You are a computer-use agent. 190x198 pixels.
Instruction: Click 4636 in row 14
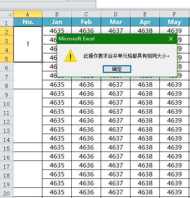(86, 139)
